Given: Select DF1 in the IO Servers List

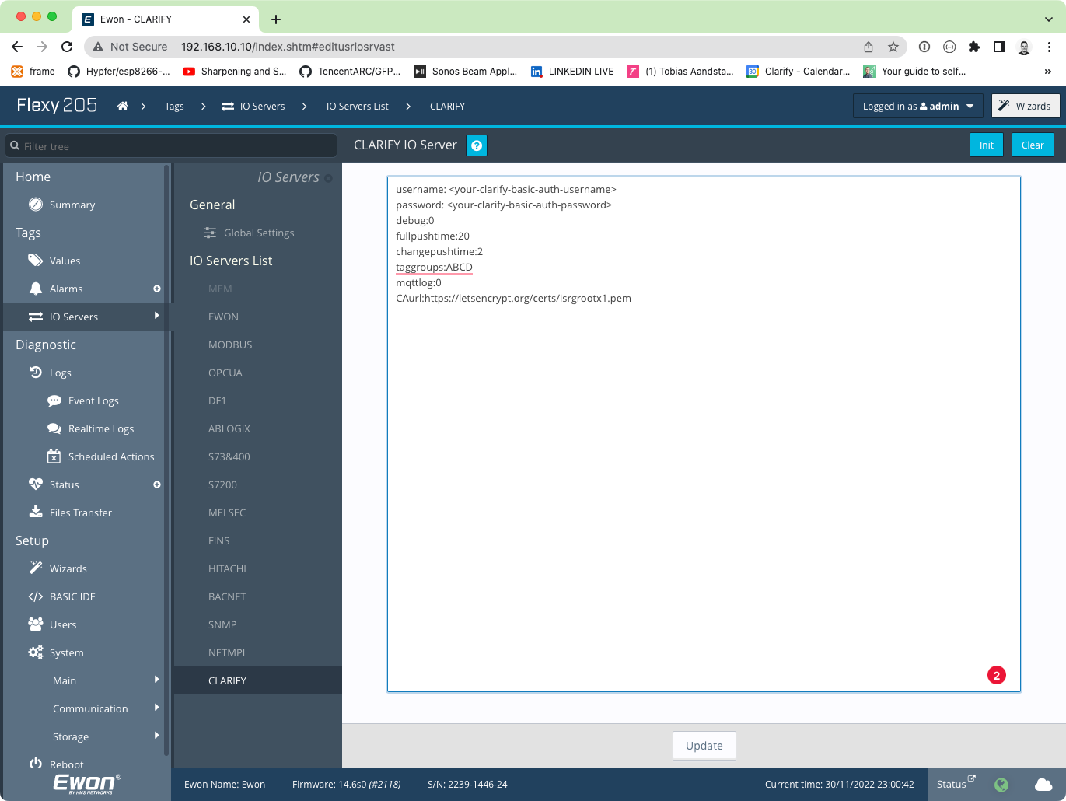Looking at the screenshot, I should pyautogui.click(x=217, y=400).
